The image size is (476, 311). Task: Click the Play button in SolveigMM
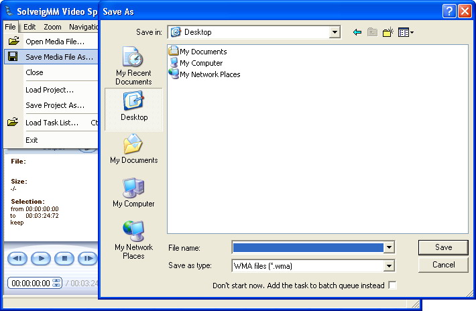(x=41, y=259)
